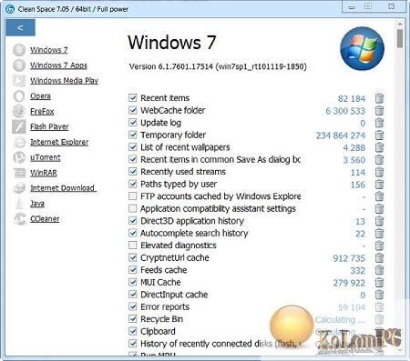Screen dimensions: 410x361
Task: Click the 912 735 size value
Action: click(349, 258)
